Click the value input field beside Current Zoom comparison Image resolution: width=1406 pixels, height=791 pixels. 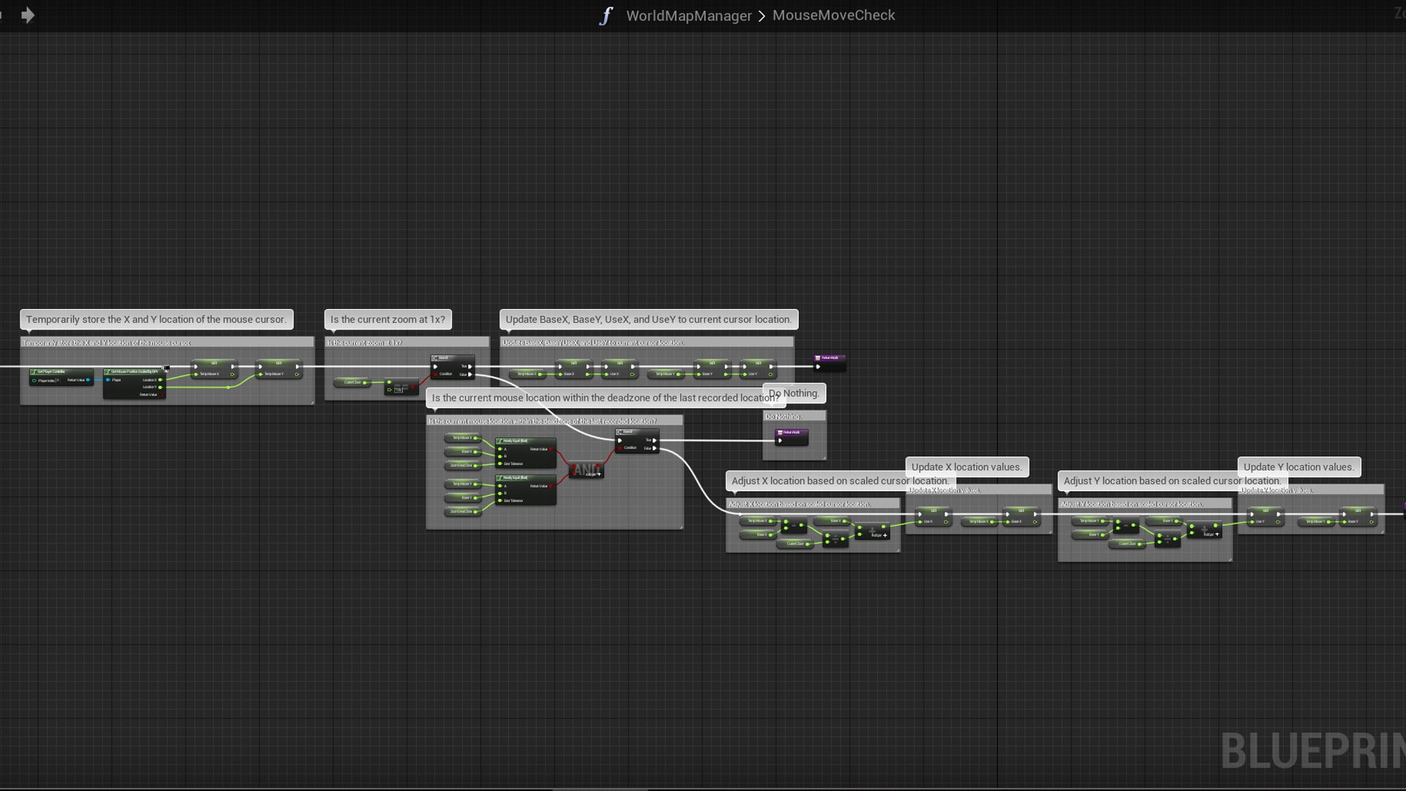(x=399, y=390)
